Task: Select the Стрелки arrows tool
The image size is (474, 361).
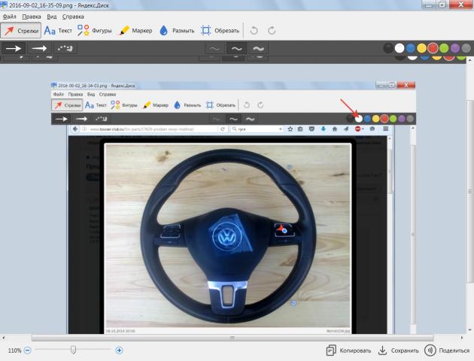Action: [21, 31]
